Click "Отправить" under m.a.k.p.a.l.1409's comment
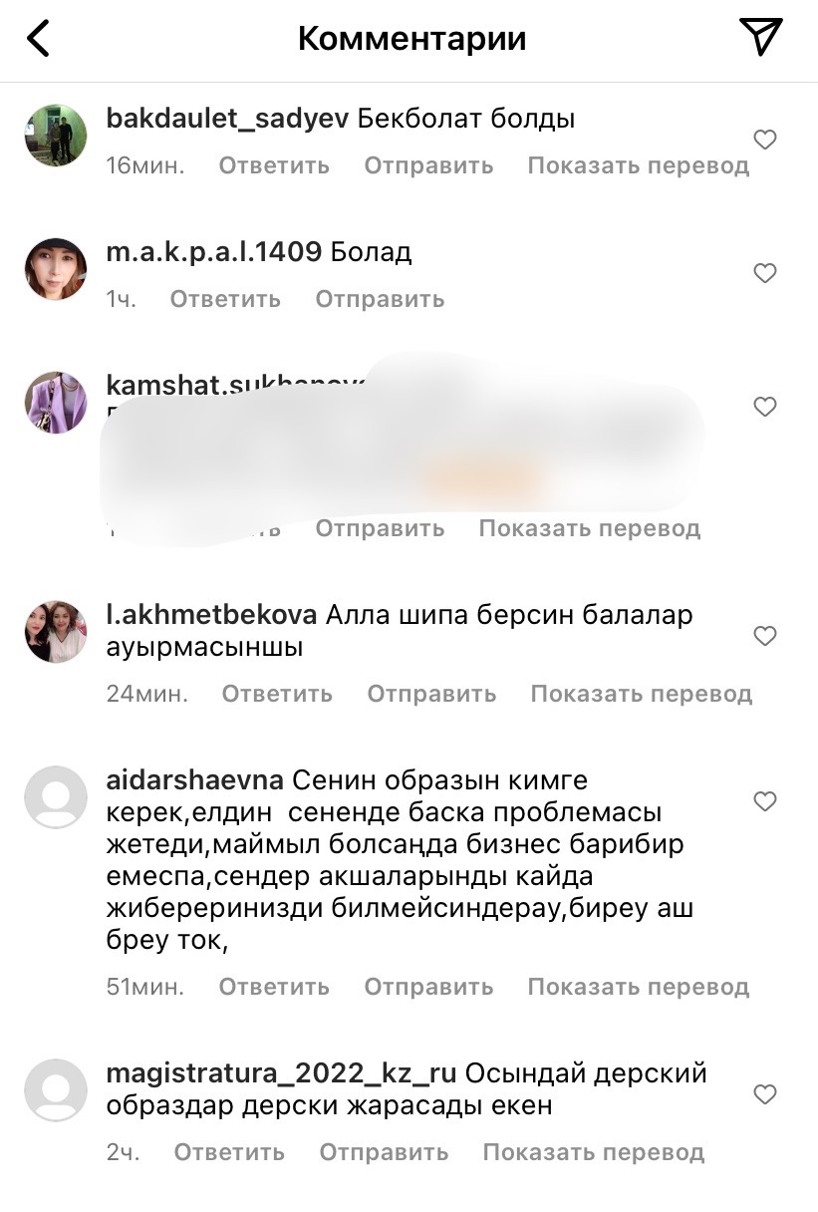This screenshot has height=1212, width=818. [x=381, y=299]
